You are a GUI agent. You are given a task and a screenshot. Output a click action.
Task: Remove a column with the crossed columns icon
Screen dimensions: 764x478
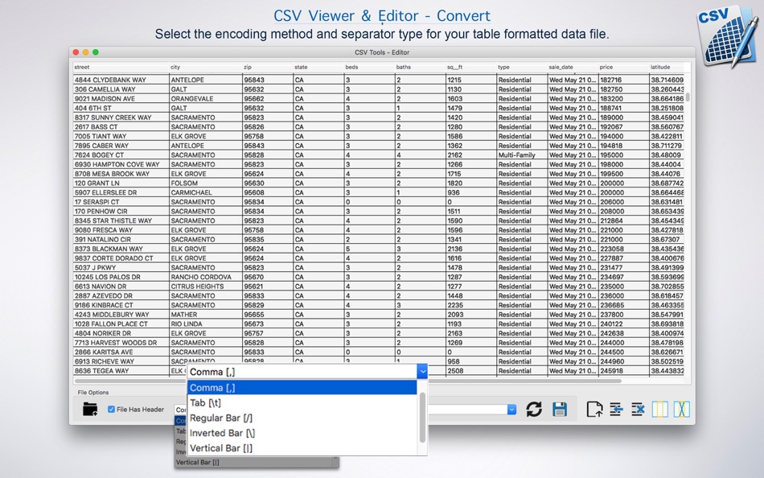click(682, 410)
